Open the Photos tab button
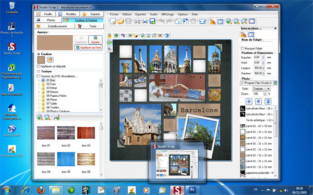This screenshot has height=195, width=313. pyautogui.click(x=48, y=20)
